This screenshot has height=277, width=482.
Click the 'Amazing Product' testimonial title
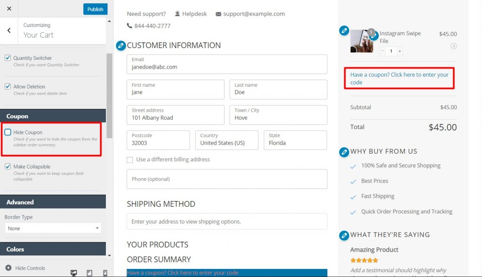[x=374, y=250]
